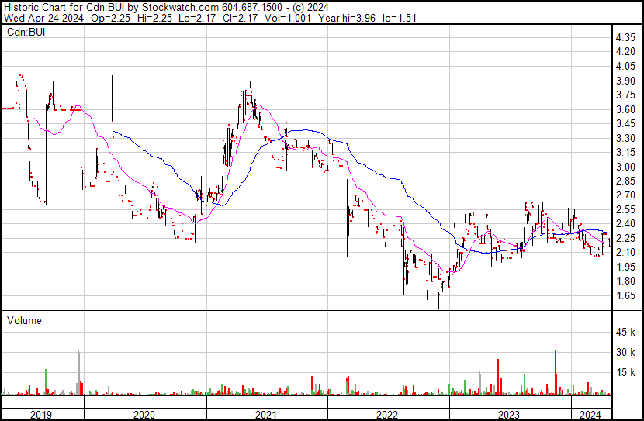
Task: Select the 2022 year label below the volume panel
Action: click(x=387, y=414)
